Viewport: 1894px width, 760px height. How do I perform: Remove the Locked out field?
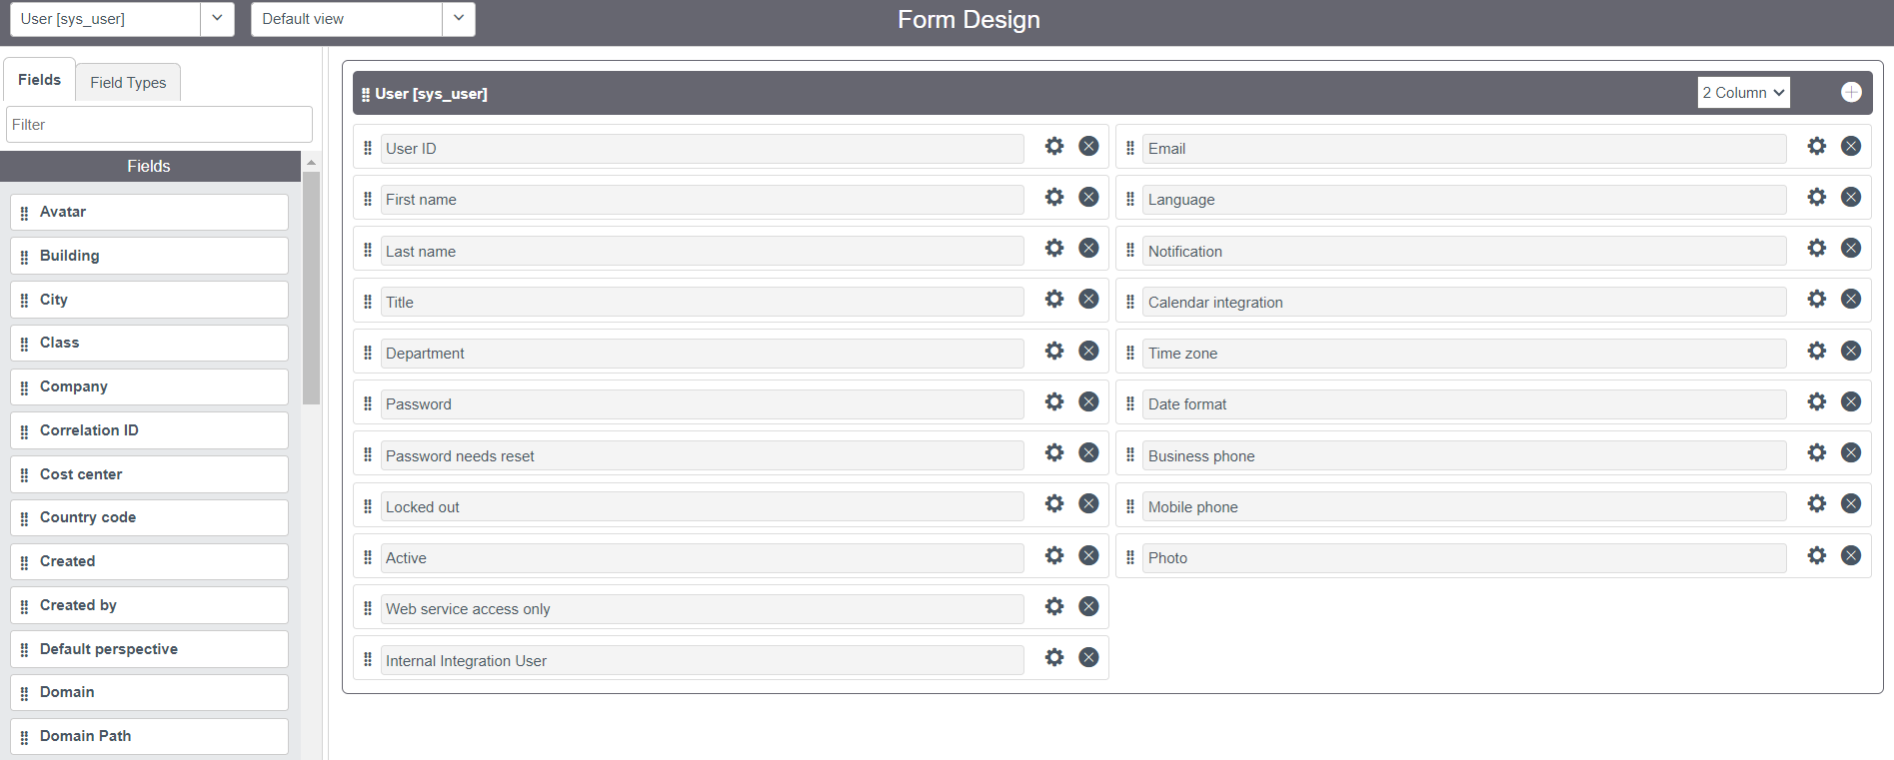(1088, 503)
